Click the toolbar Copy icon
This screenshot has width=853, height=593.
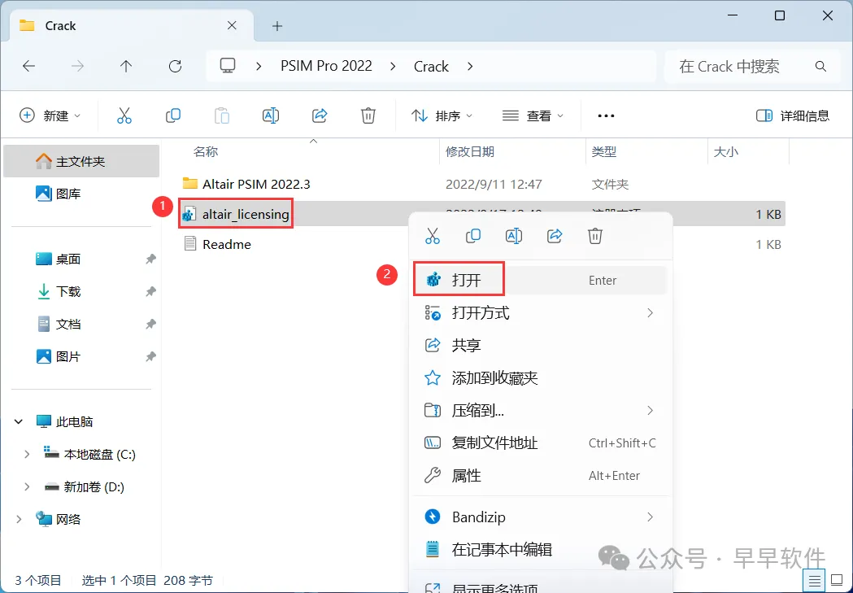click(x=173, y=116)
